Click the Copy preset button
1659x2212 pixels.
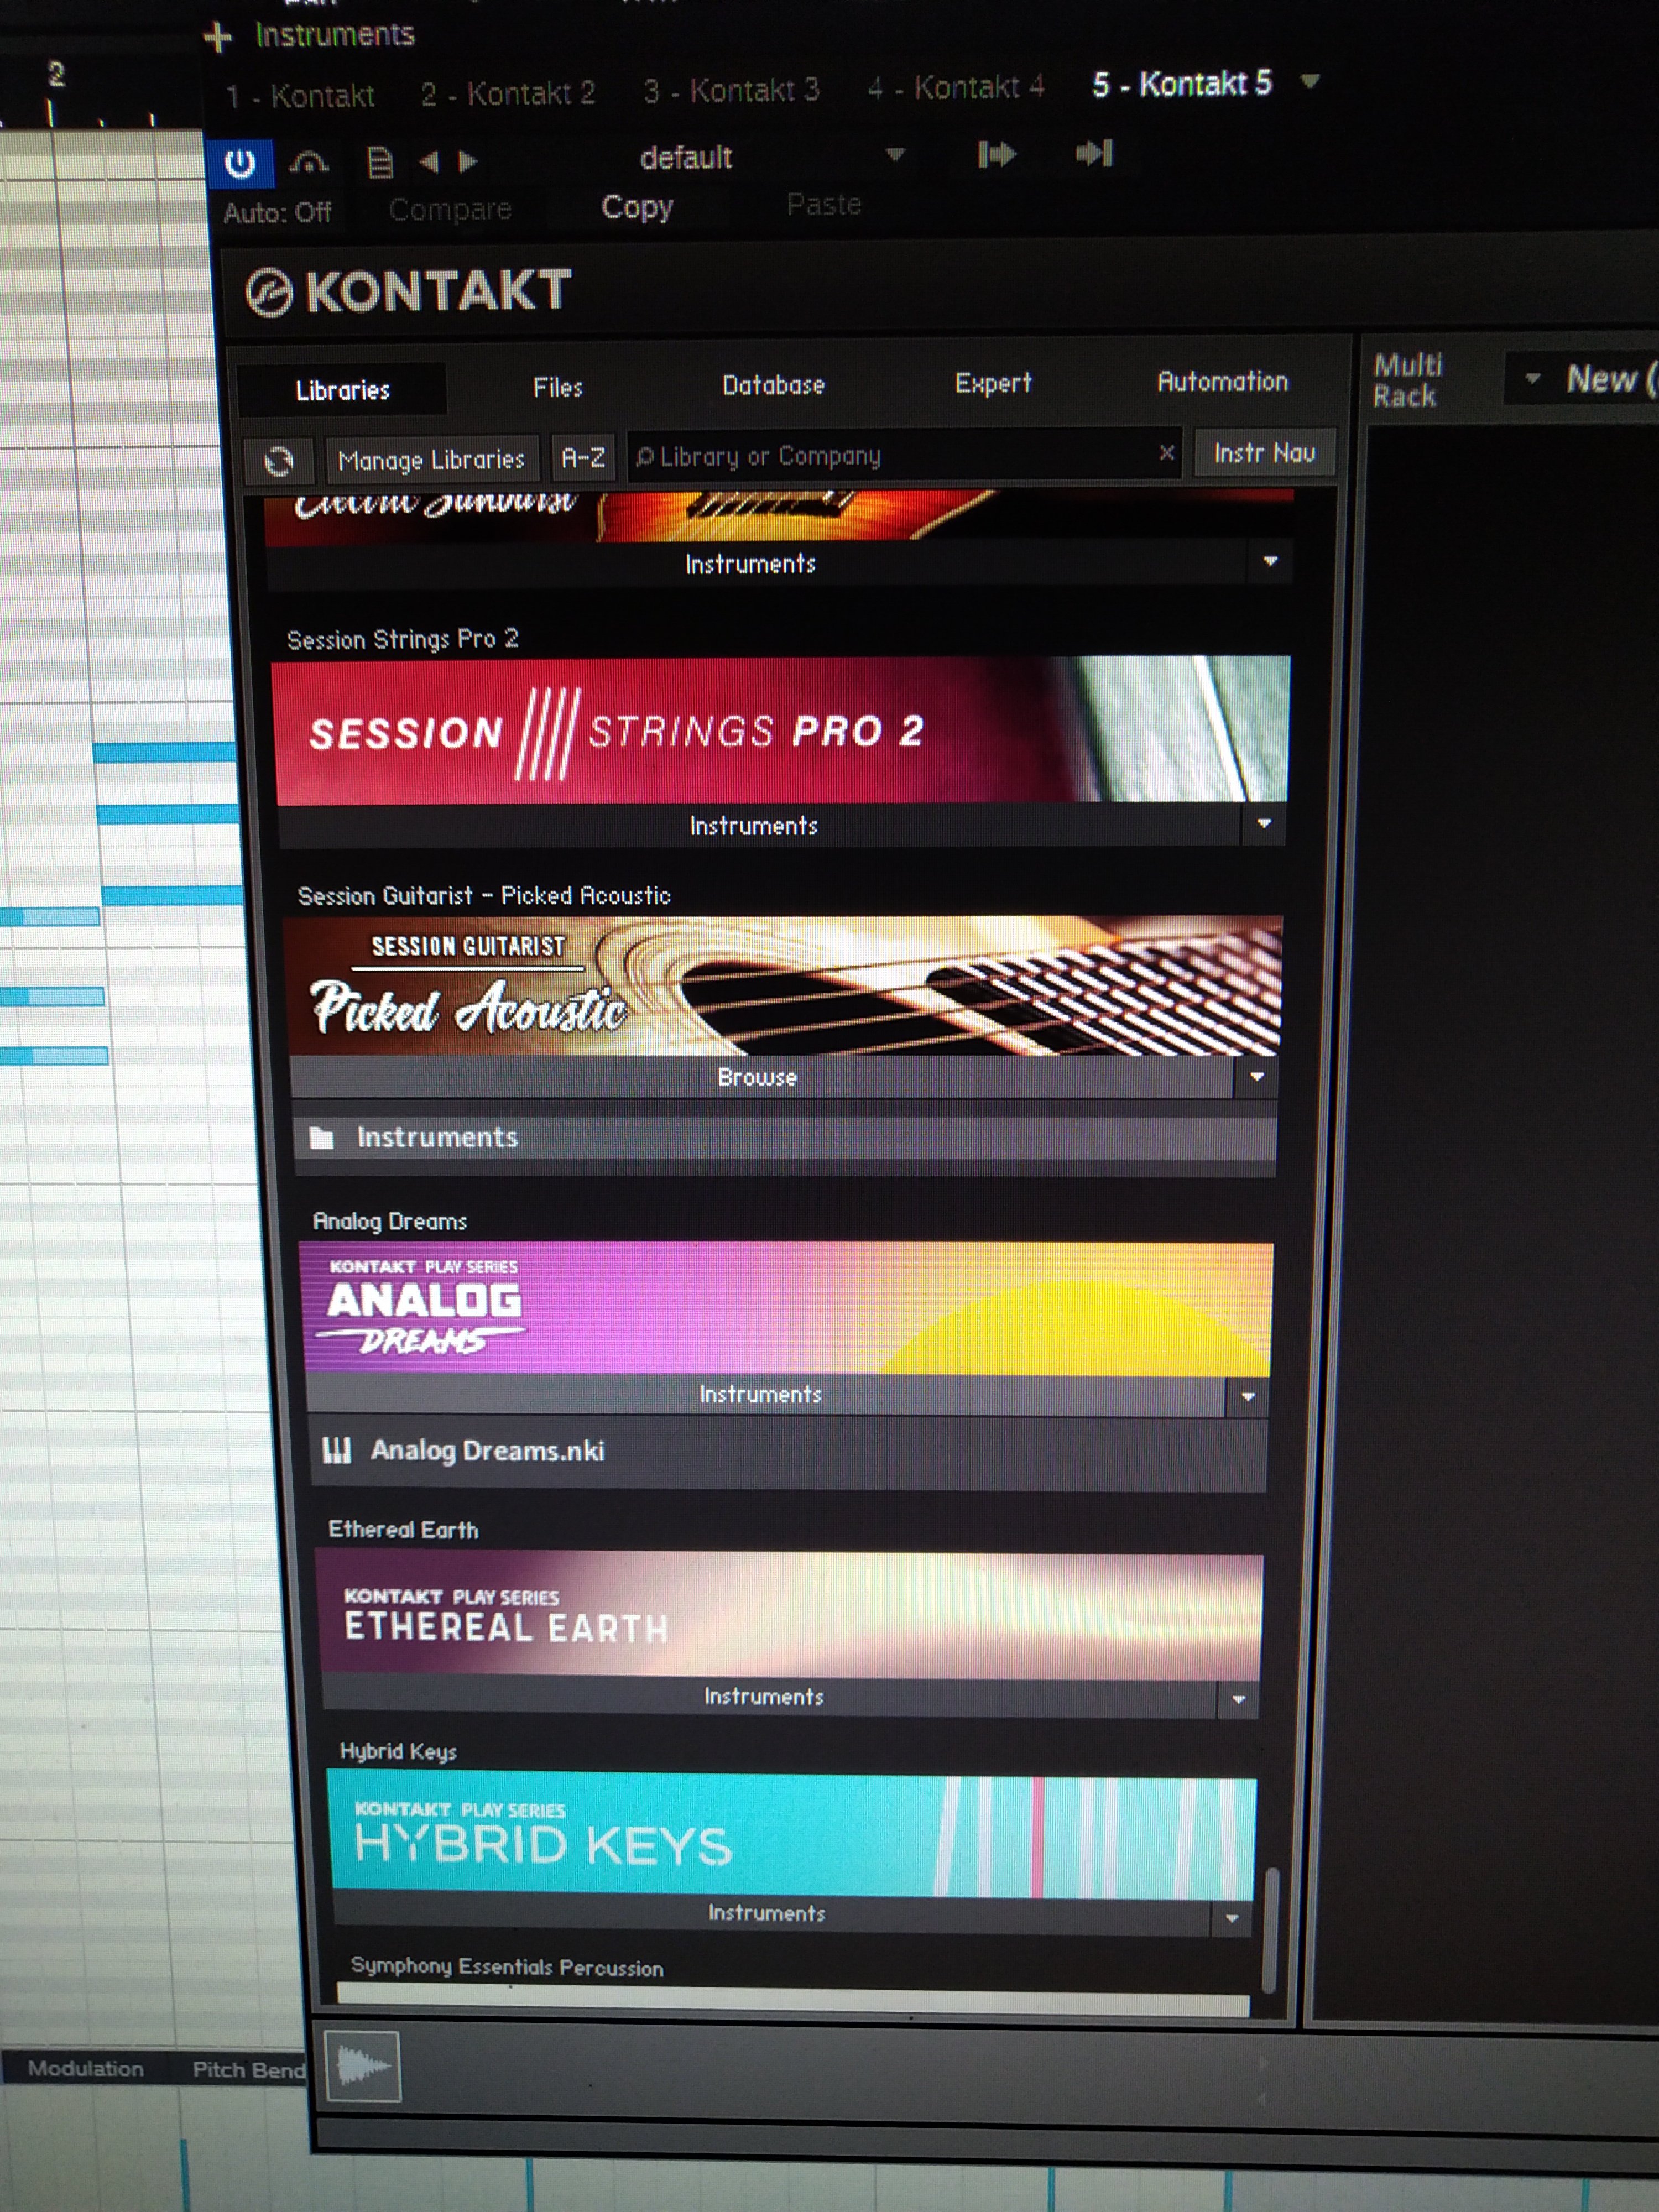[x=637, y=207]
